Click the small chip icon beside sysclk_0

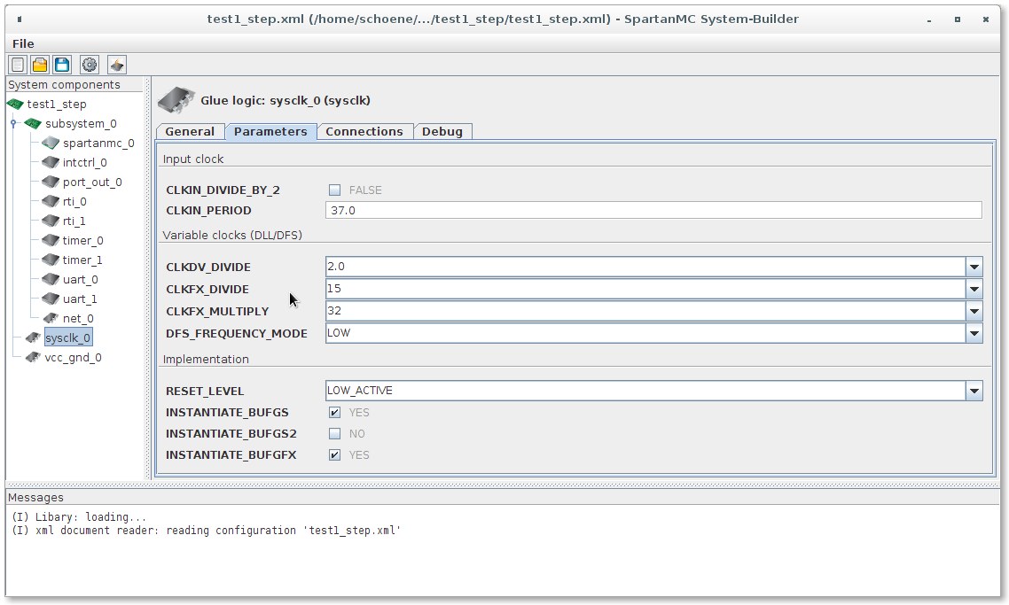[33, 337]
